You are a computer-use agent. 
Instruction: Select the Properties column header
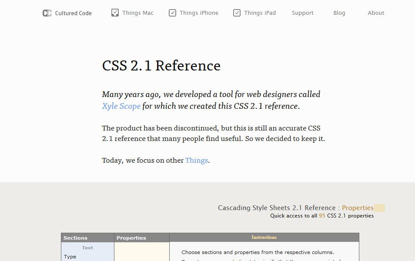click(x=131, y=238)
